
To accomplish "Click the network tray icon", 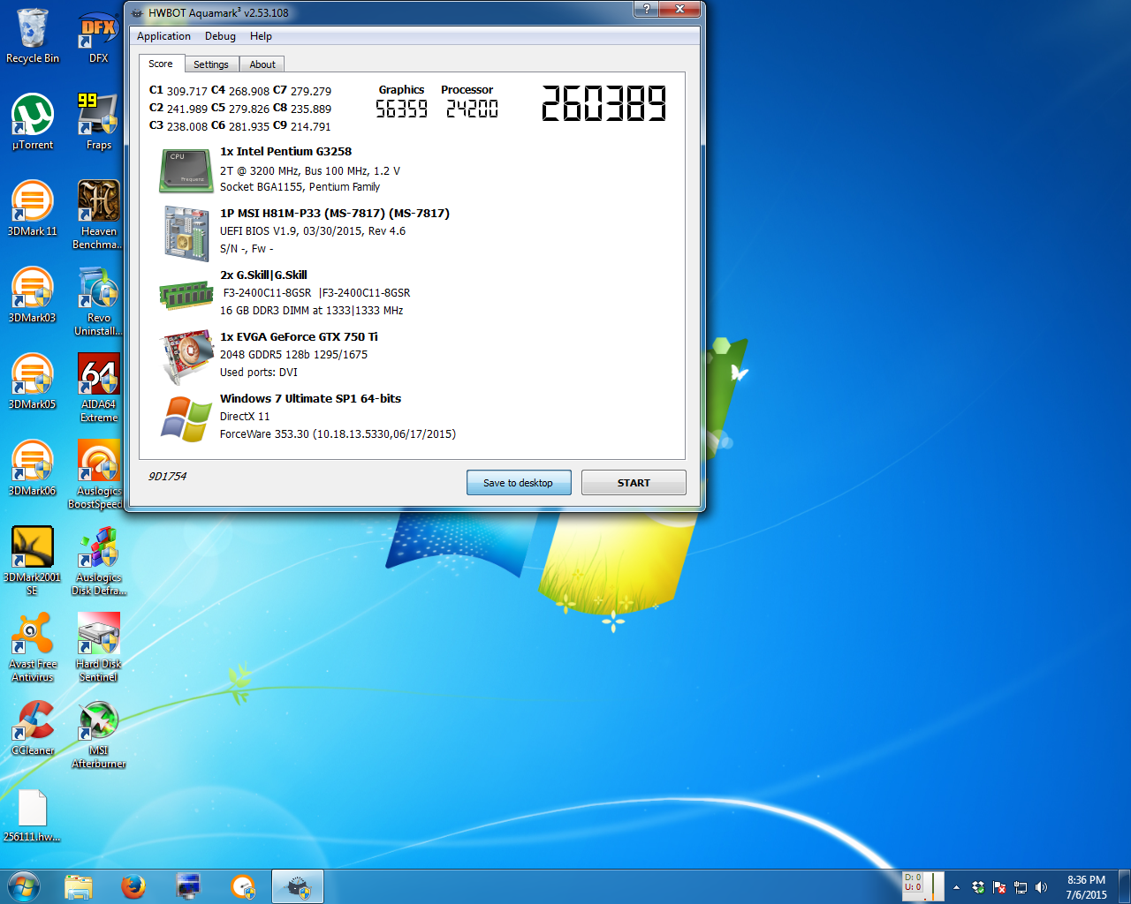I will [1021, 887].
